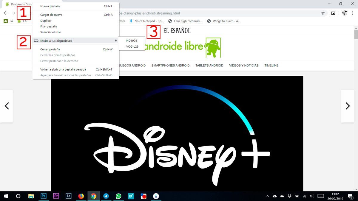Send tab to device HD1903
Screen dimensions: 358x201
click(x=132, y=40)
